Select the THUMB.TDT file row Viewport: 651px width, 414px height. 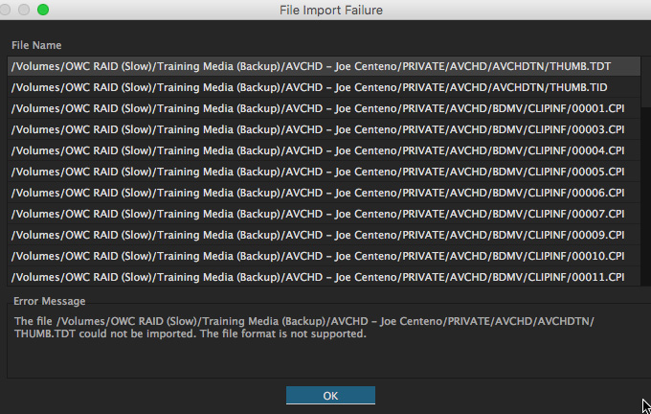[324, 66]
